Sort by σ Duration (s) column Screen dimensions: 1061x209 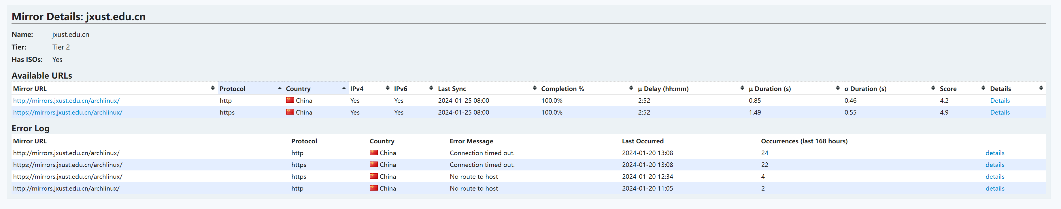pyautogui.click(x=890, y=88)
